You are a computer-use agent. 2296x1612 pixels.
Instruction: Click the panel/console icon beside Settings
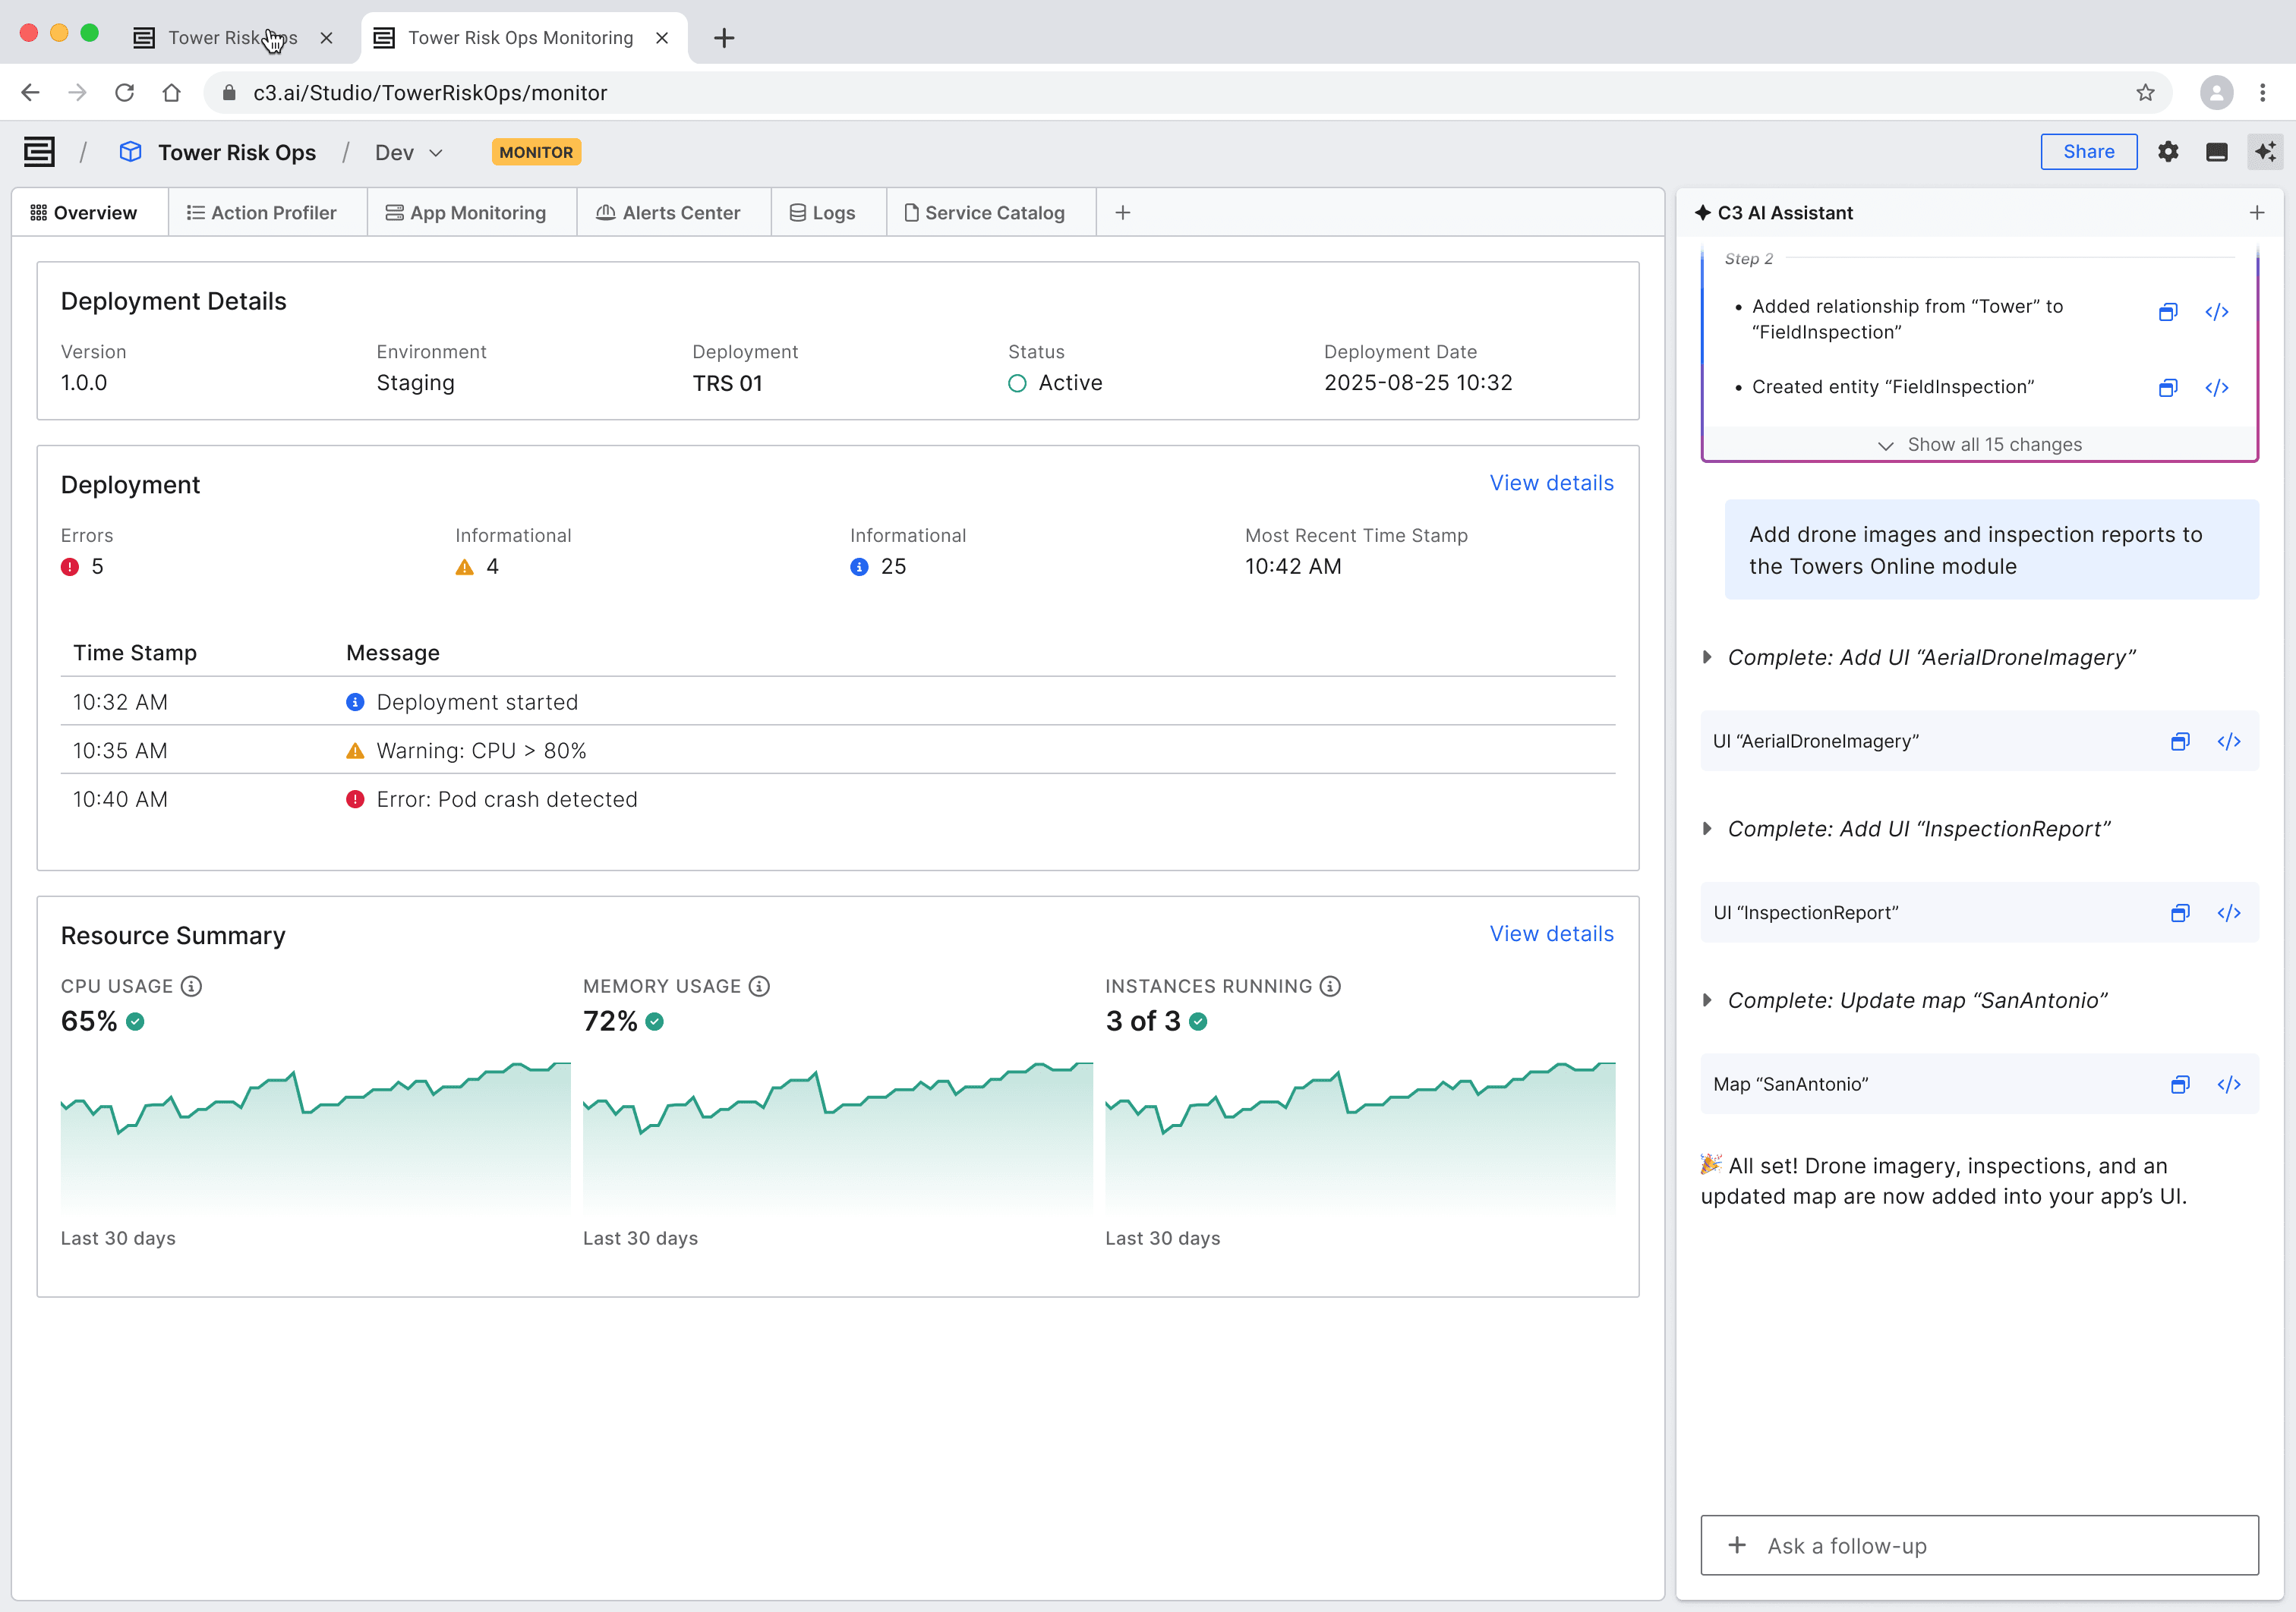click(2217, 151)
